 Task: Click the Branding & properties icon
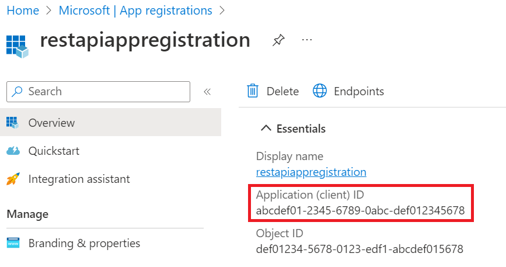(13, 243)
